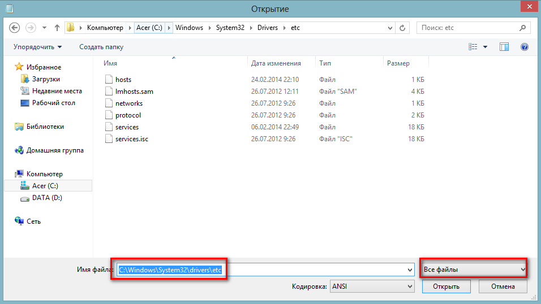The width and height of the screenshot is (541, 304).
Task: Click the Back navigation arrow
Action: click(x=15, y=28)
